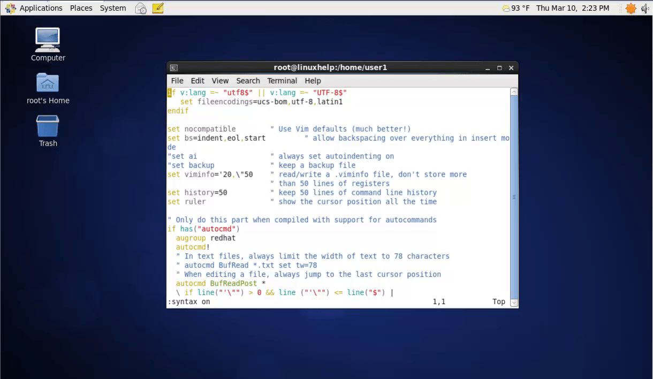Click the 'augroup redhat' line

tap(206, 238)
